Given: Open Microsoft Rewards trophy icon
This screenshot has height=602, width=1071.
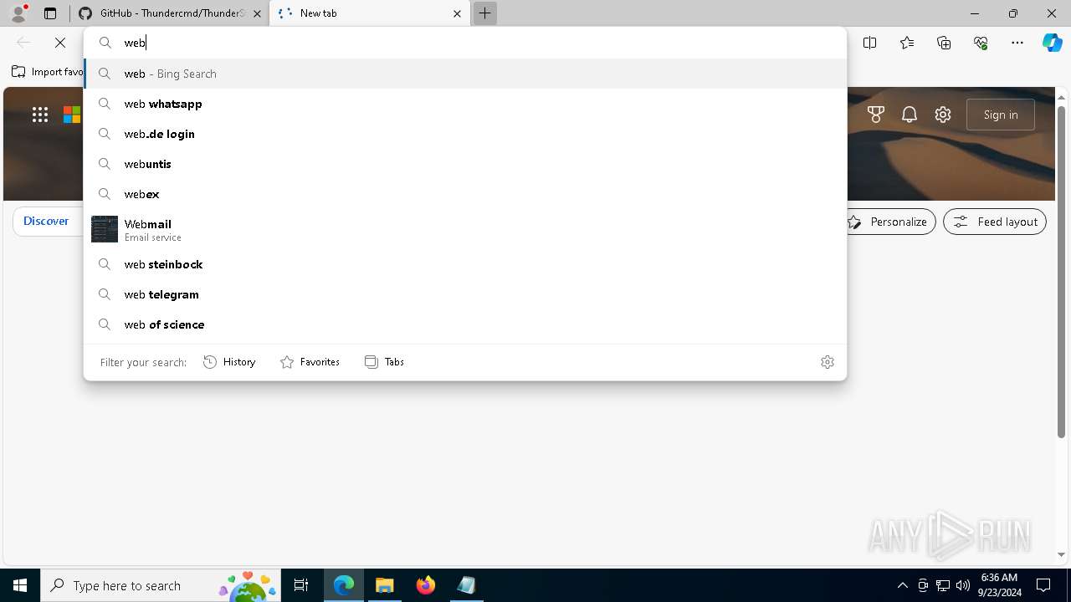Looking at the screenshot, I should (x=876, y=115).
